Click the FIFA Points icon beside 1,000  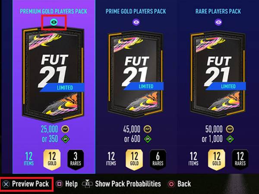230,139
